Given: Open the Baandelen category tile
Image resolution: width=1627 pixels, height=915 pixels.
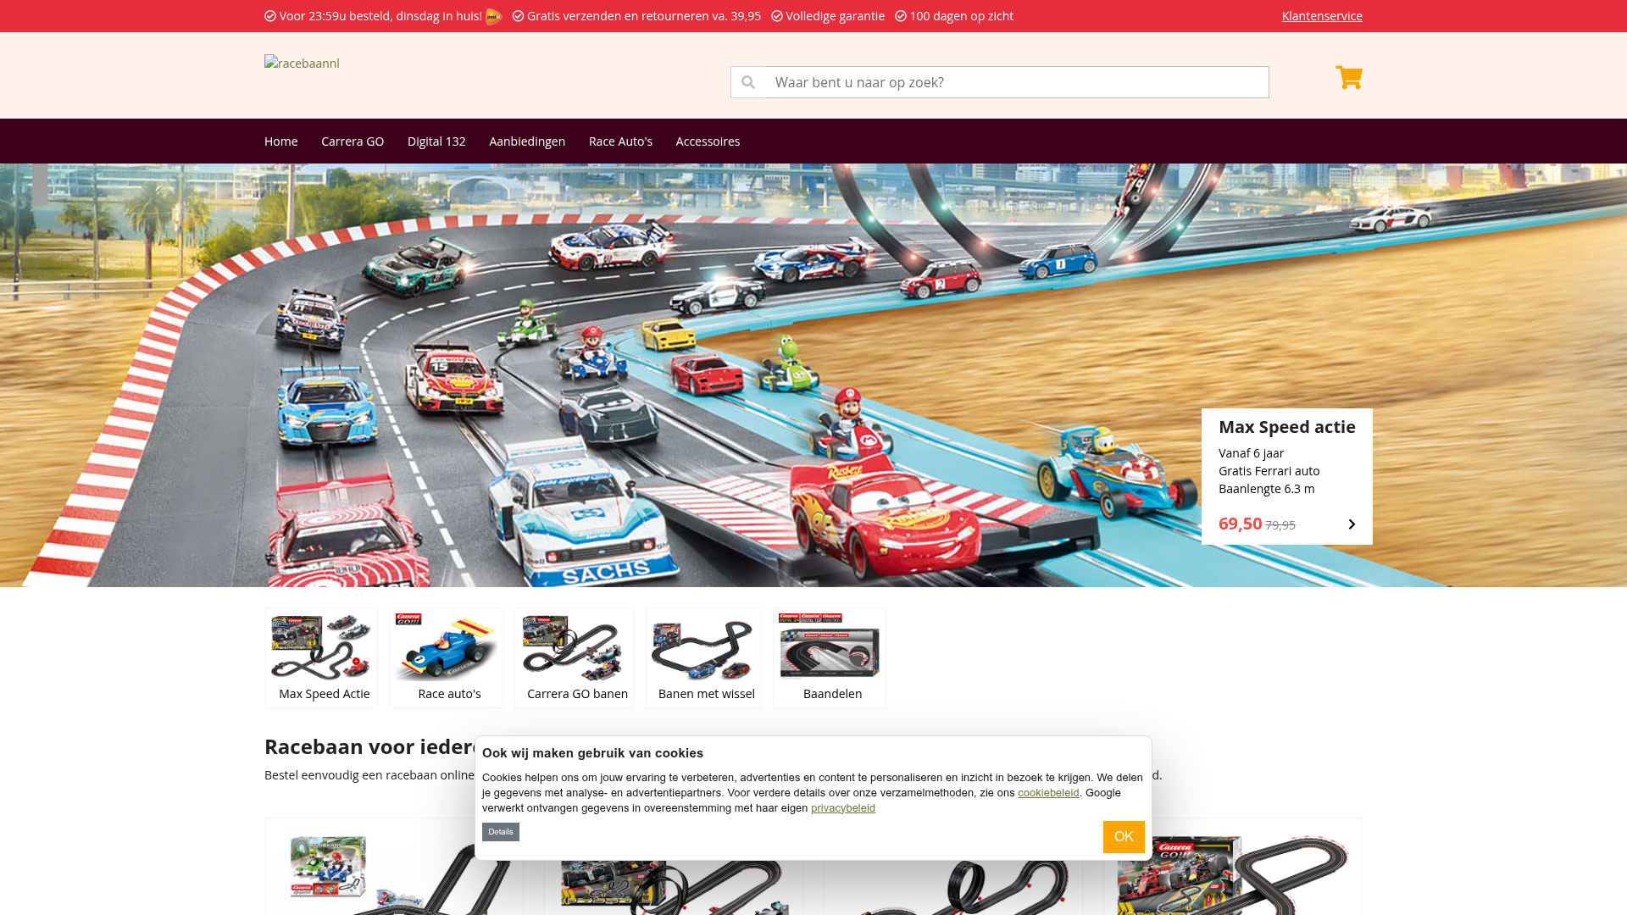Looking at the screenshot, I should 830,657.
